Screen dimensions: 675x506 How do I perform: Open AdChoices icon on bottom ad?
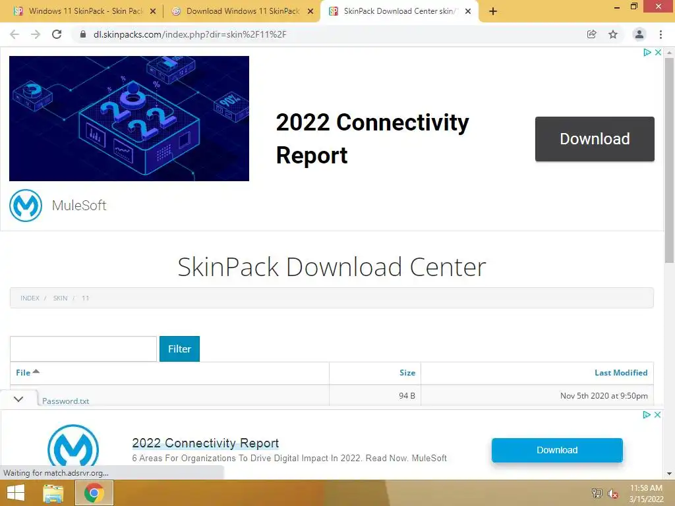click(647, 414)
